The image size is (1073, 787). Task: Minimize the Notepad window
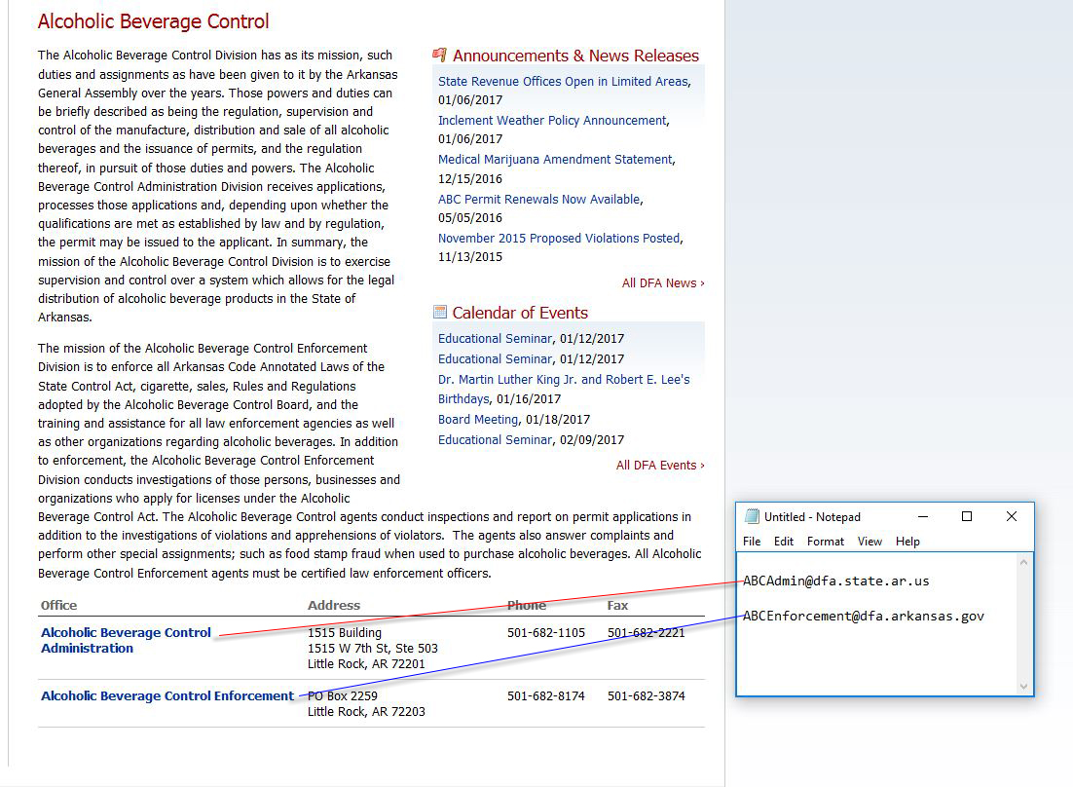coord(923,516)
